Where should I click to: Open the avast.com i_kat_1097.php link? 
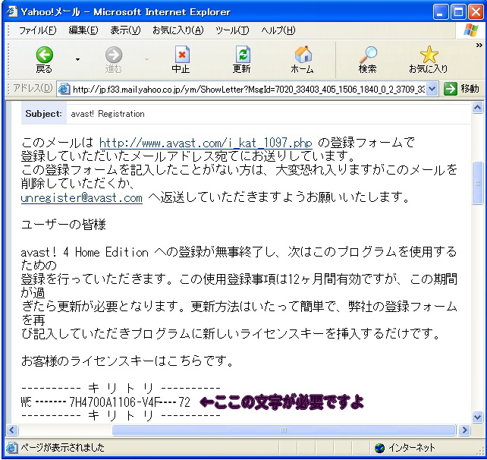point(206,143)
